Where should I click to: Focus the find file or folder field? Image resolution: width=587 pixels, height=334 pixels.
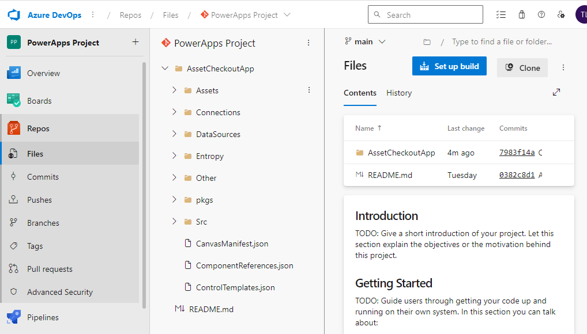502,41
